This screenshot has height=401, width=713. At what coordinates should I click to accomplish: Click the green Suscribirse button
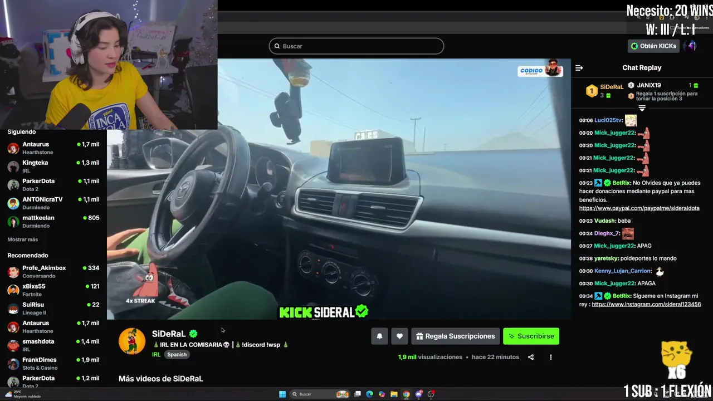531,336
